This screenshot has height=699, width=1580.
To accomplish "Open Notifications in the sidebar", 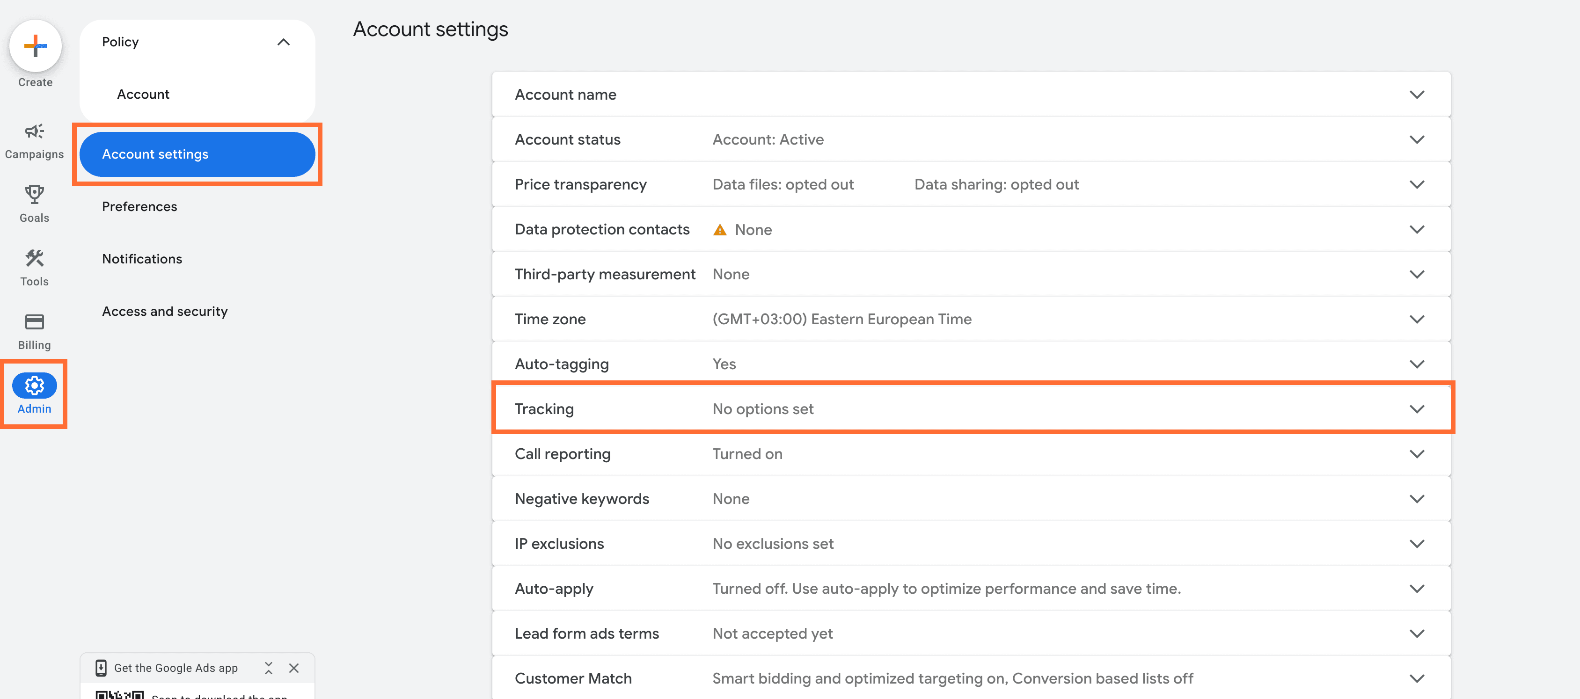I will tap(142, 259).
